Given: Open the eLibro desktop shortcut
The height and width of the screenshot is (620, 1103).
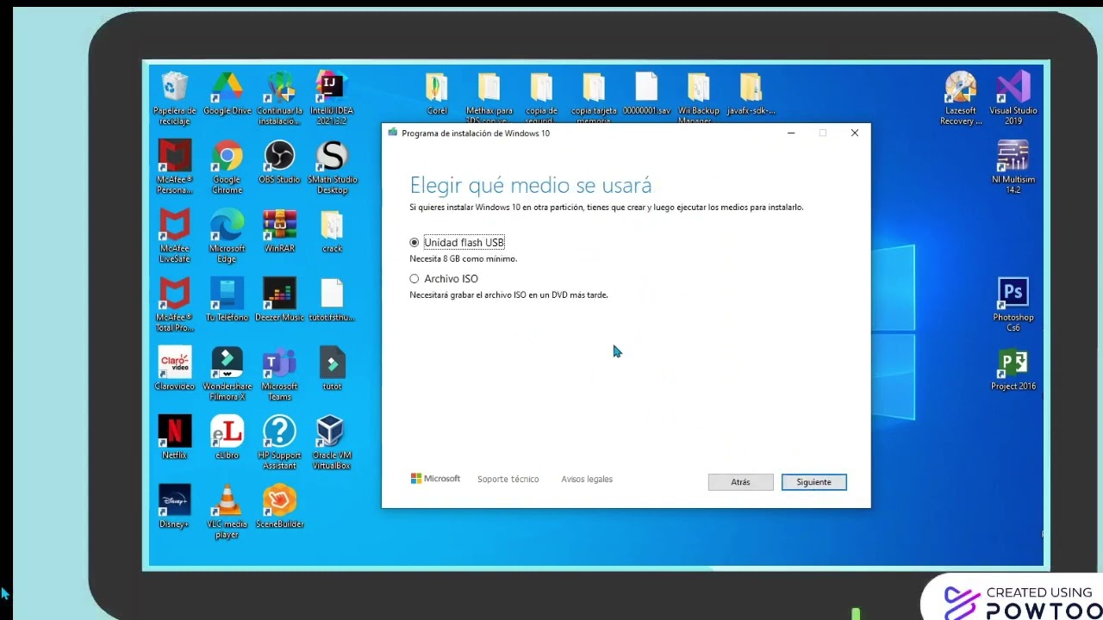Looking at the screenshot, I should tap(227, 431).
